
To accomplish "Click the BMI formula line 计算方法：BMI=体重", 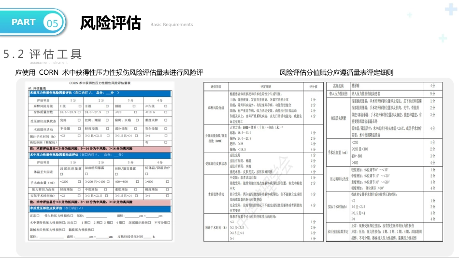I will [x=256, y=127].
